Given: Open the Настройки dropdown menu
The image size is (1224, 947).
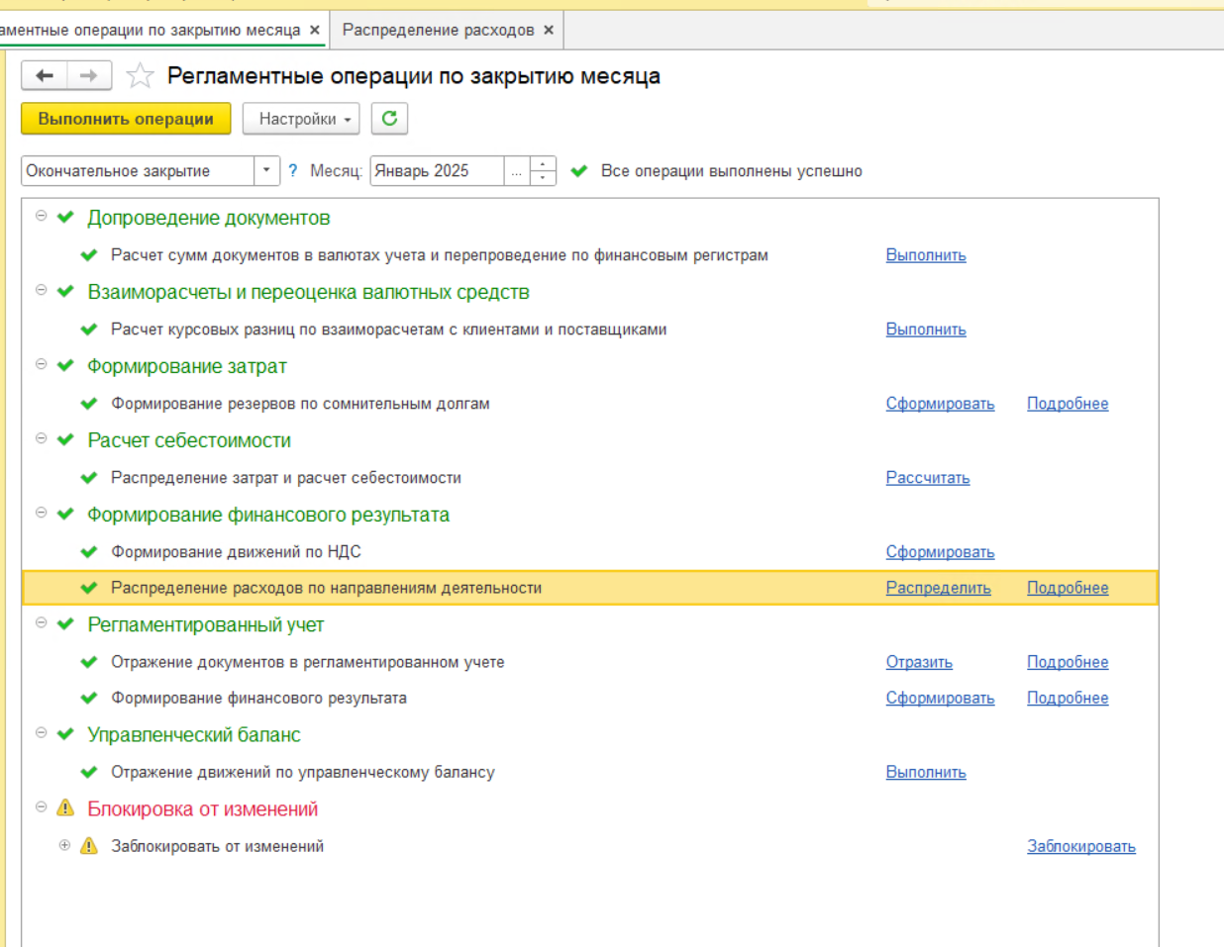Looking at the screenshot, I should pyautogui.click(x=301, y=119).
